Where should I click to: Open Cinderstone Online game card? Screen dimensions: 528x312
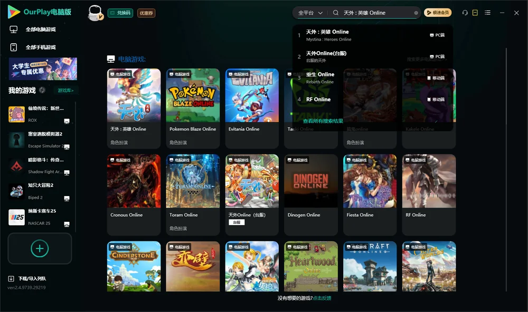click(134, 266)
